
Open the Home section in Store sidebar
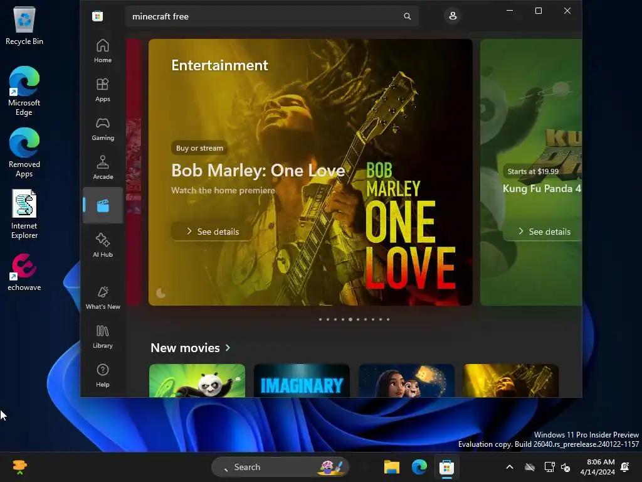coord(103,51)
